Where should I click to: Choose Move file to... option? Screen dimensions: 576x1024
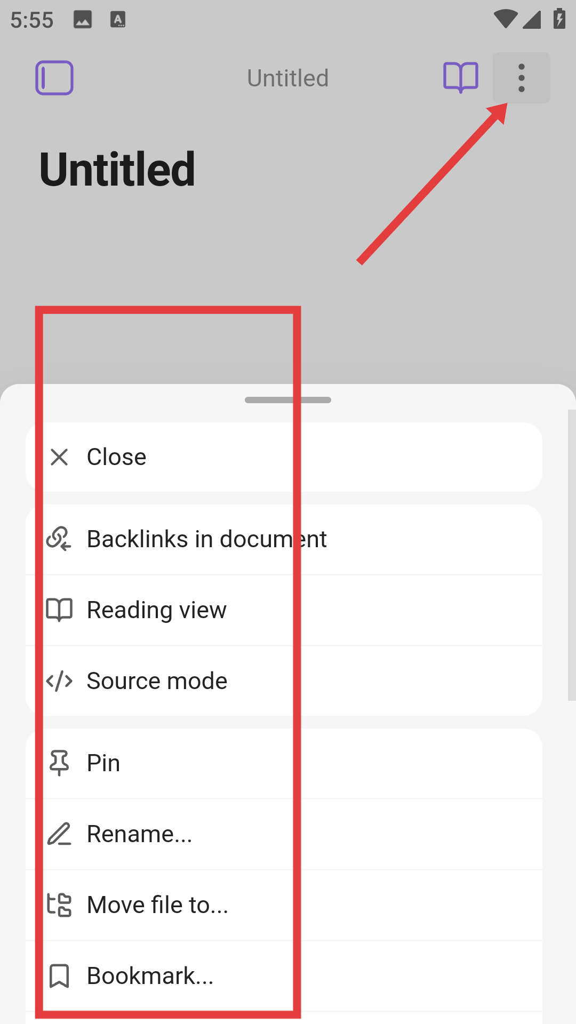[x=284, y=905]
